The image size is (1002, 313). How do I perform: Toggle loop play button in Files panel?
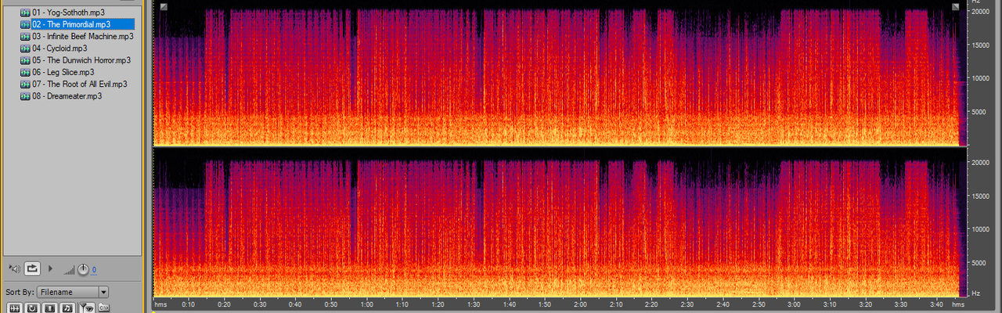pyautogui.click(x=32, y=268)
